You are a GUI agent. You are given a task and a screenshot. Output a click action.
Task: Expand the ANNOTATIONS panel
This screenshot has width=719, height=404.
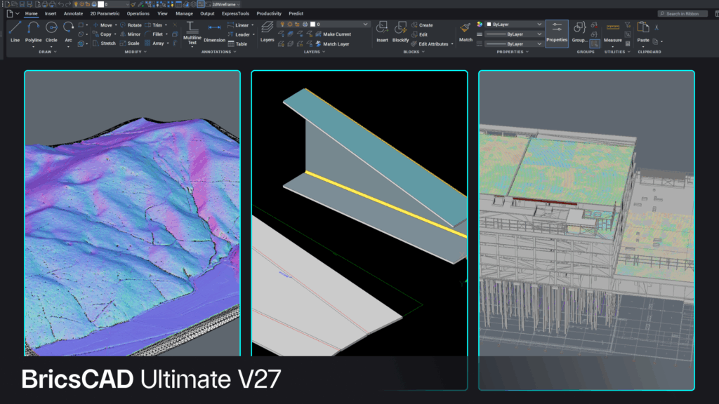point(219,52)
